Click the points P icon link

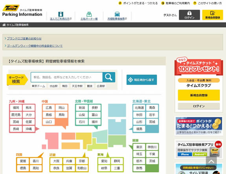(x=138, y=3)
